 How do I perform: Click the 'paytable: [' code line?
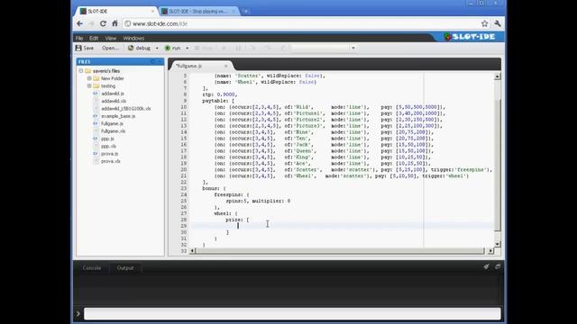pos(218,101)
